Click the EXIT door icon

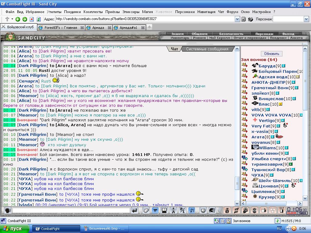click(282, 210)
